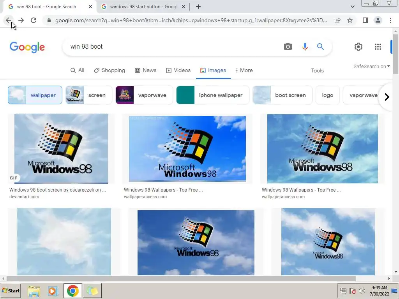Switch to the Videos tab

coord(178,70)
